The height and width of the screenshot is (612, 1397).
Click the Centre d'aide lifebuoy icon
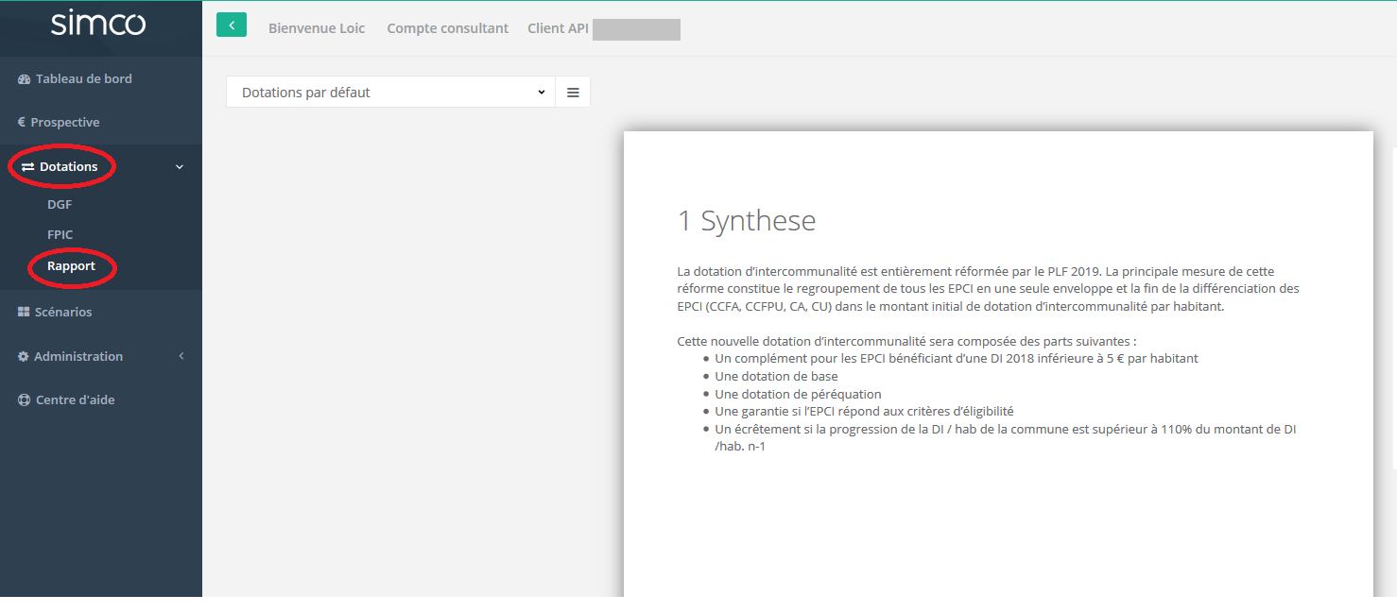(x=24, y=400)
